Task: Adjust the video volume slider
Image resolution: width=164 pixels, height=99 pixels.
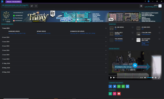Action: pos(150,78)
